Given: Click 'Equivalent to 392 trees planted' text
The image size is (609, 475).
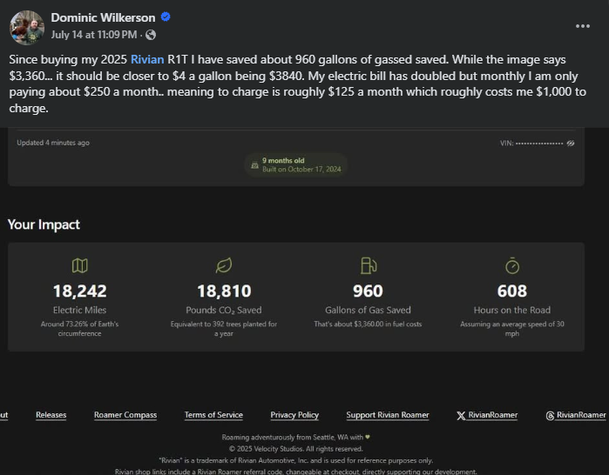Looking at the screenshot, I should (x=224, y=329).
